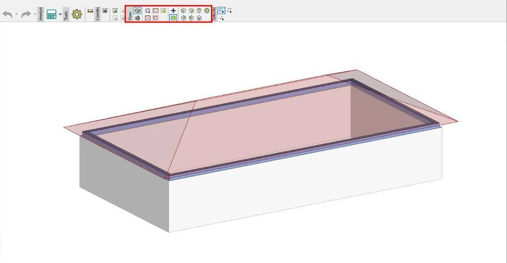This screenshot has height=263, width=507.
Task: Select the zoom magnifier tool
Action: tap(148, 11)
